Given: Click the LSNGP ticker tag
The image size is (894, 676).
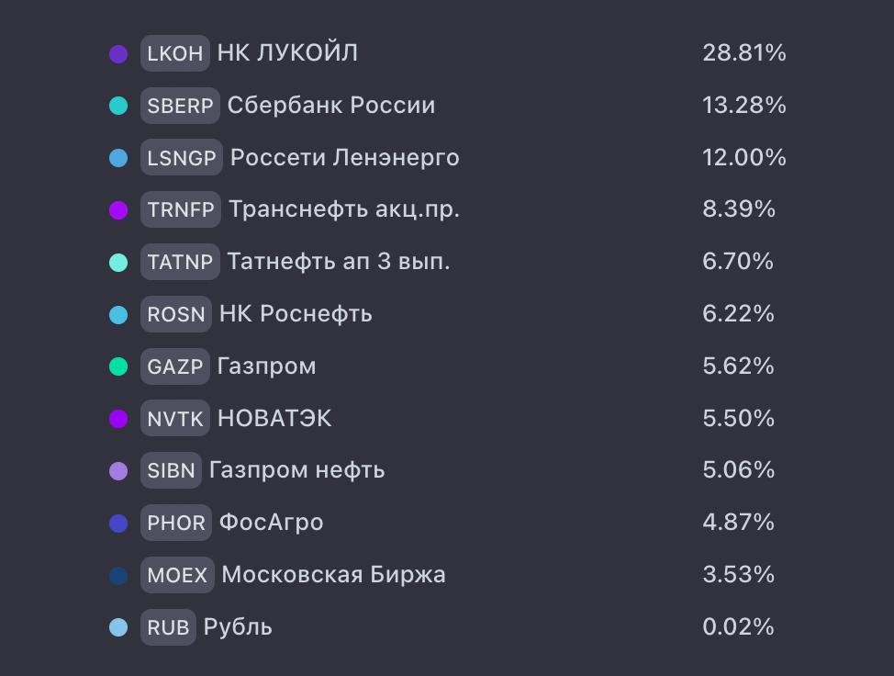Looking at the screenshot, I should point(182,158).
